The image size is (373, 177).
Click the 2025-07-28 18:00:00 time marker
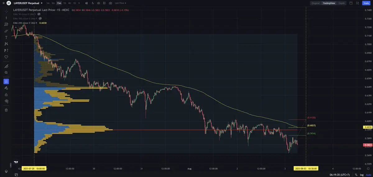point(34,169)
